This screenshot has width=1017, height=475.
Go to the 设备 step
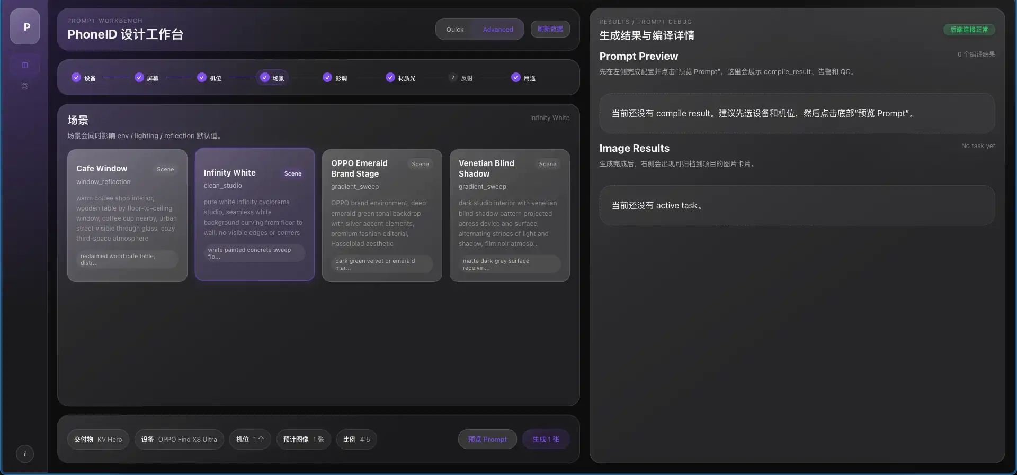84,78
